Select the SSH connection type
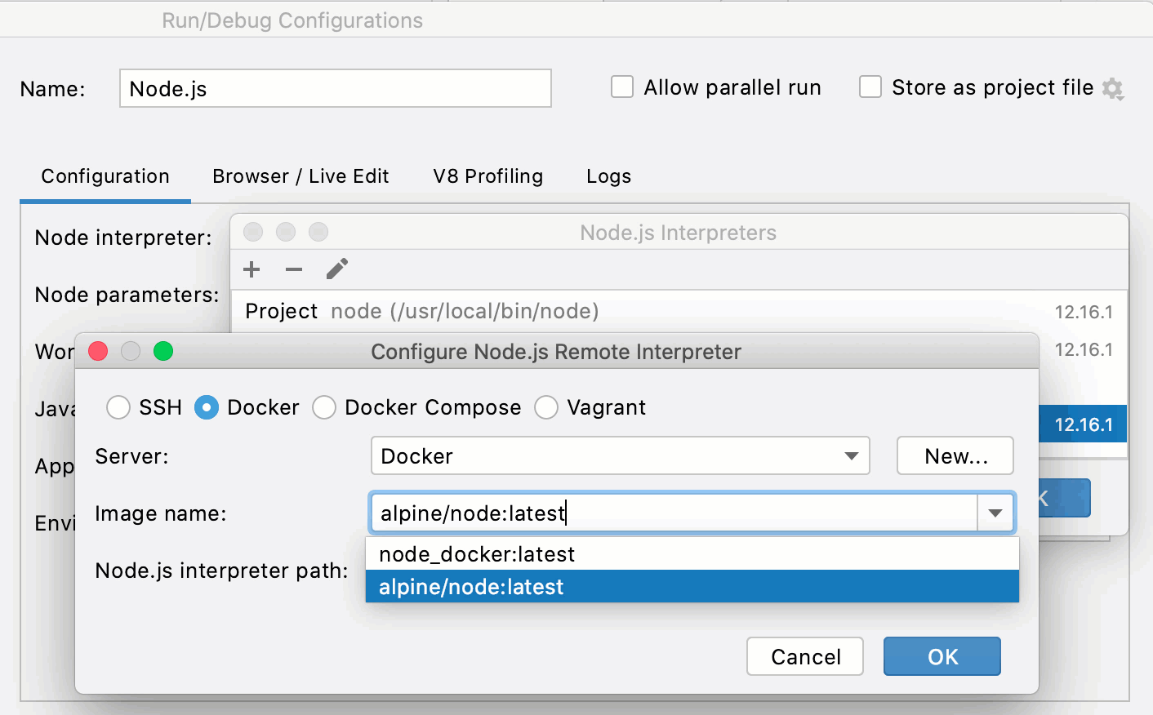The image size is (1153, 715). click(x=117, y=407)
